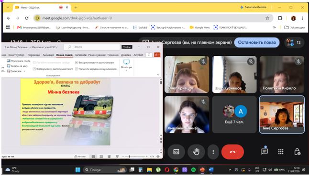The width and height of the screenshot is (309, 175).
Task: Toggle the show media controls checkbox
Action: pyautogui.click(x=77, y=69)
